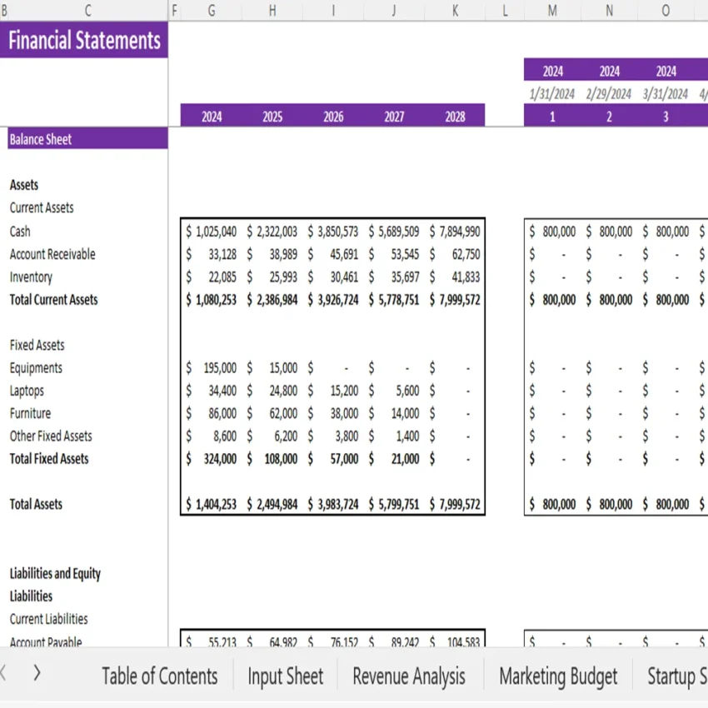Open the Marketing Budget sheet
Screen dimensions: 708x708
[557, 676]
